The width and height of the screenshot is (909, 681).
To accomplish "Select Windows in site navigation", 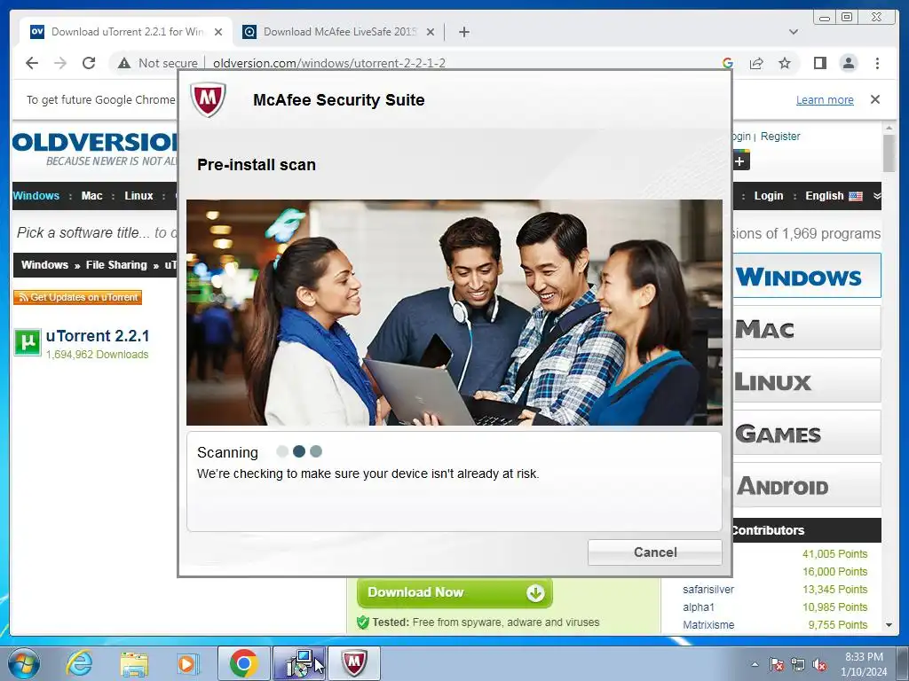I will [x=36, y=196].
